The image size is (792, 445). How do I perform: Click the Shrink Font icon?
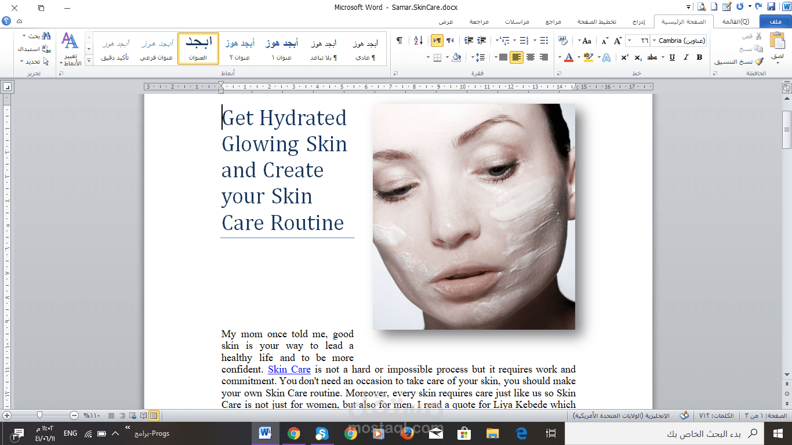pyautogui.click(x=605, y=41)
